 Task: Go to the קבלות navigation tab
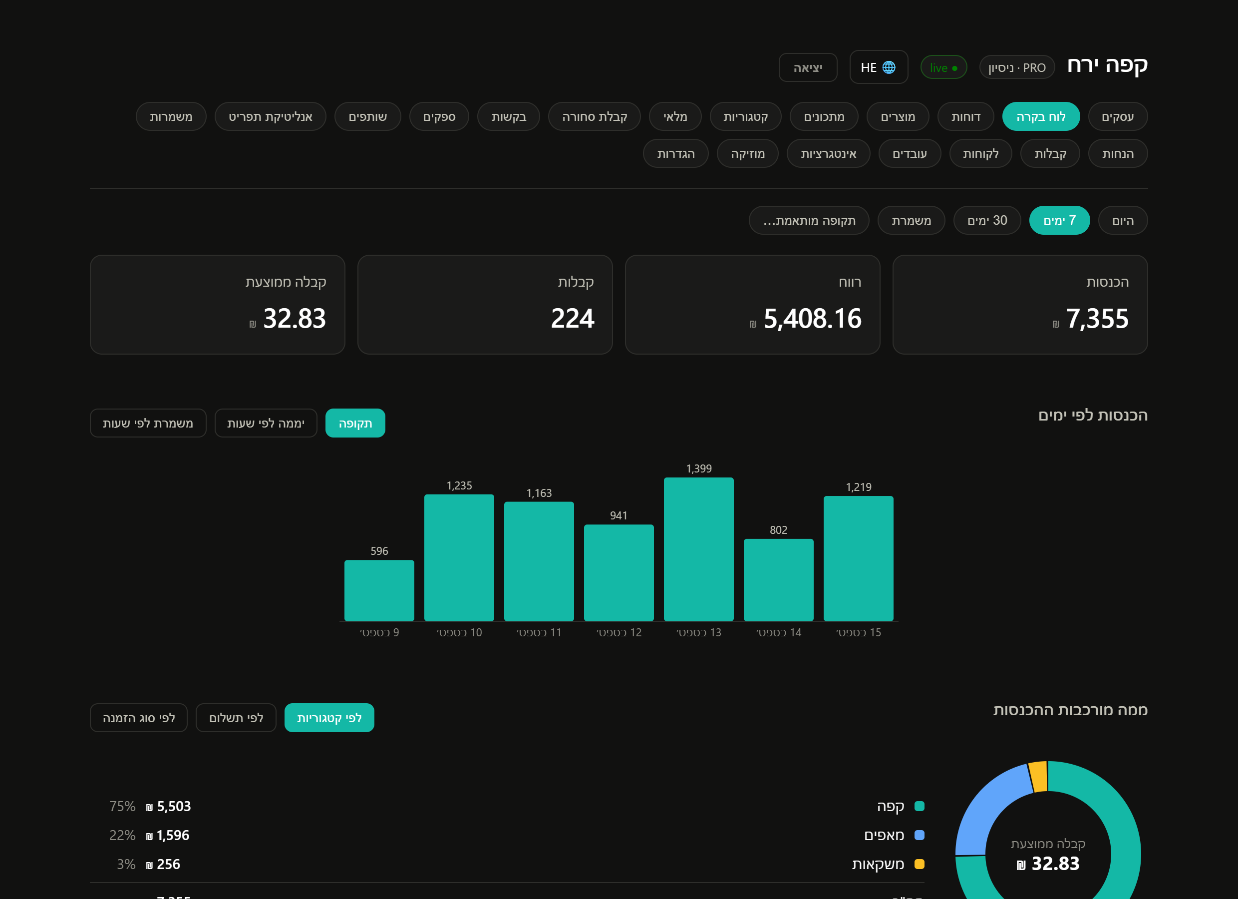tap(1050, 153)
